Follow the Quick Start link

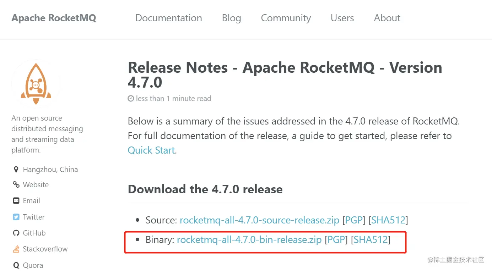[151, 150]
